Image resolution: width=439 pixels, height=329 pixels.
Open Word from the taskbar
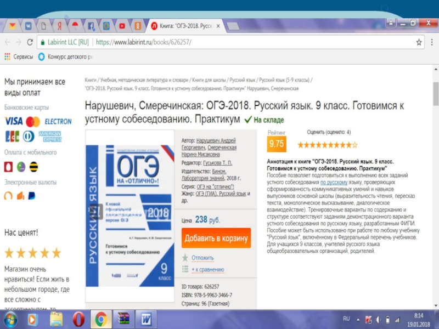pos(146,319)
